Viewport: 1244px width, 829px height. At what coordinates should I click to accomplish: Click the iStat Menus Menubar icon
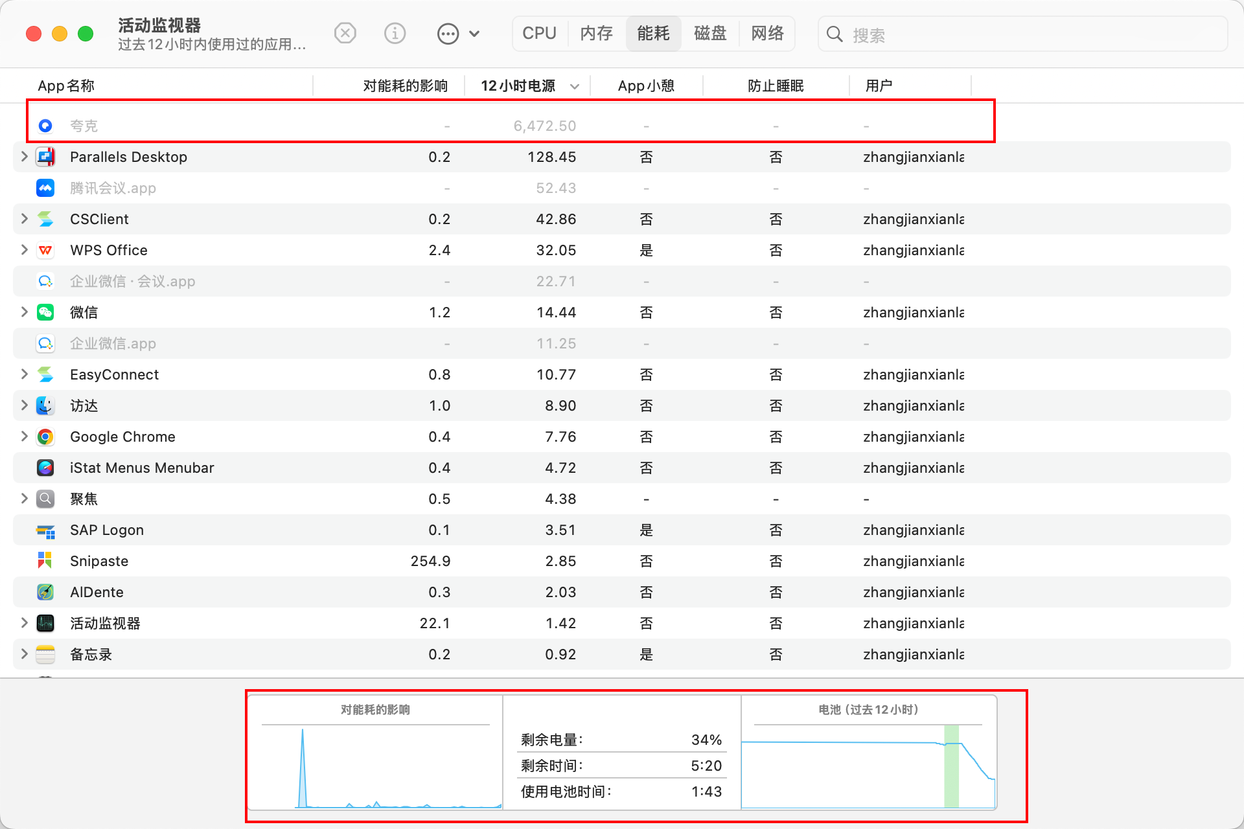coord(45,468)
